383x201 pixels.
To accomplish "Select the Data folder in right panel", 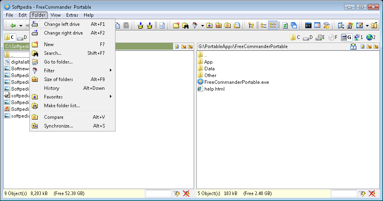I will pos(206,69).
